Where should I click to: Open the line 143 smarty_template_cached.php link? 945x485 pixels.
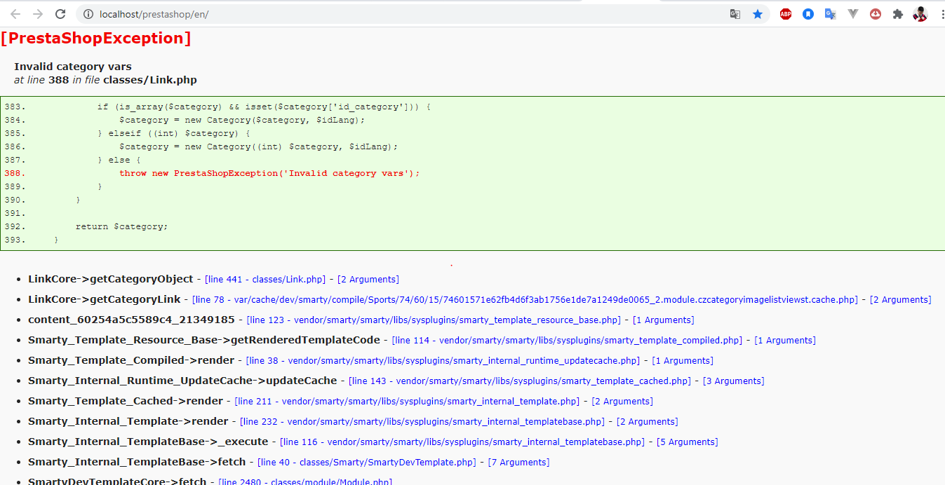click(520, 381)
